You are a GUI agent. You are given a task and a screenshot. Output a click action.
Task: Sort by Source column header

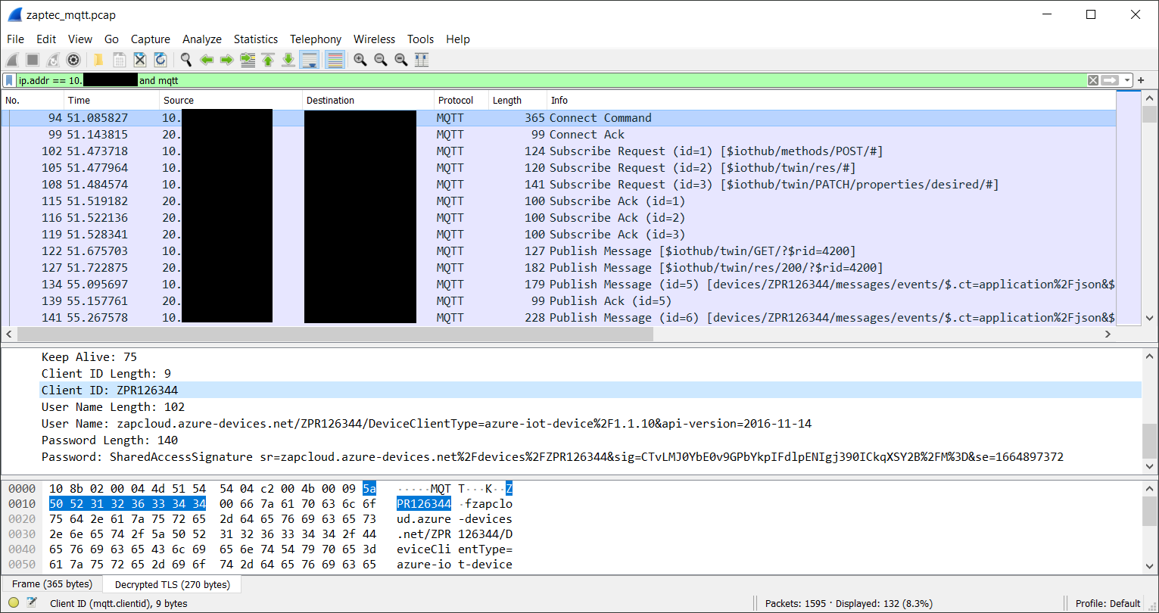coord(231,100)
